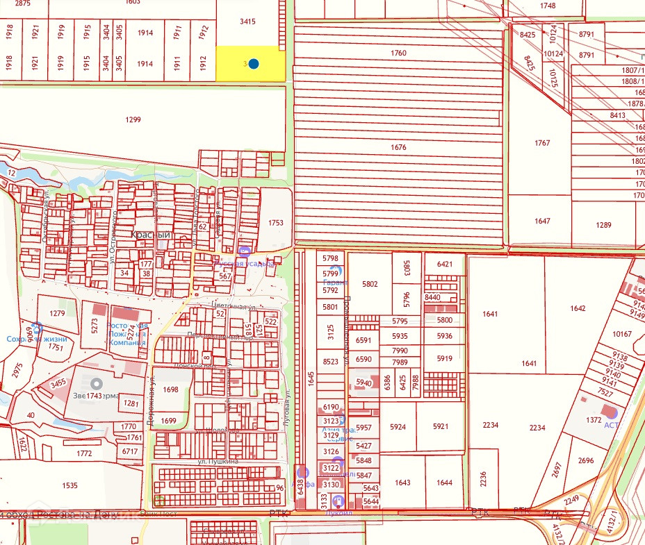Select parcel 1753
The height and width of the screenshot is (545, 645).
tap(276, 222)
